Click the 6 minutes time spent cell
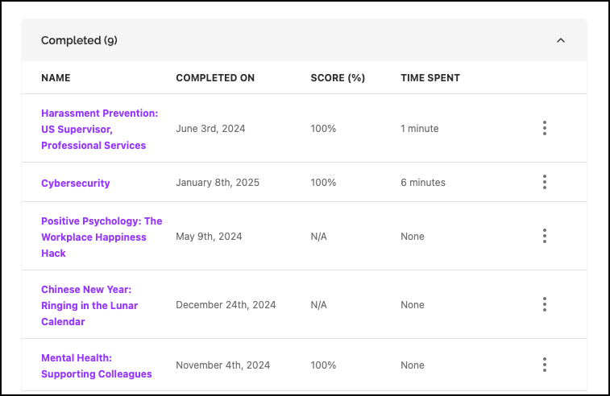610x396 pixels. [422, 183]
